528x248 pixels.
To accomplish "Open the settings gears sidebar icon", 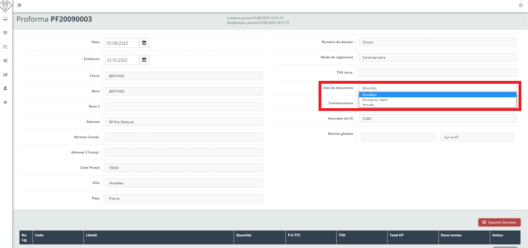I will click(x=5, y=61).
